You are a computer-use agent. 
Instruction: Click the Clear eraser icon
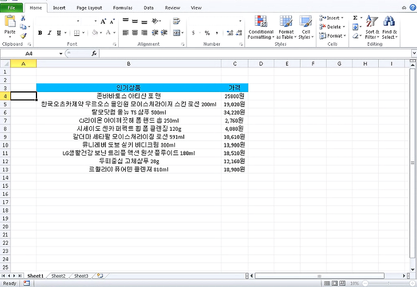click(355, 36)
